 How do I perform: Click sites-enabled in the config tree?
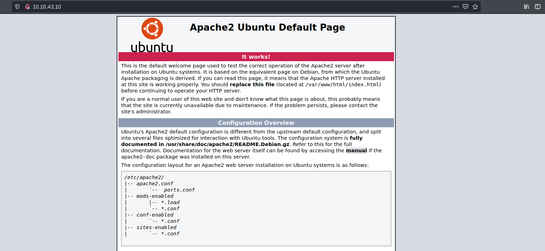156,227
